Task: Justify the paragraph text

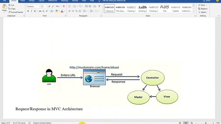Action: pyautogui.click(x=80, y=11)
